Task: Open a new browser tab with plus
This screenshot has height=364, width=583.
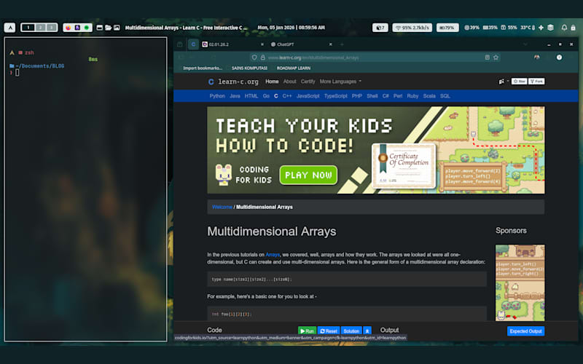Action: click(342, 44)
